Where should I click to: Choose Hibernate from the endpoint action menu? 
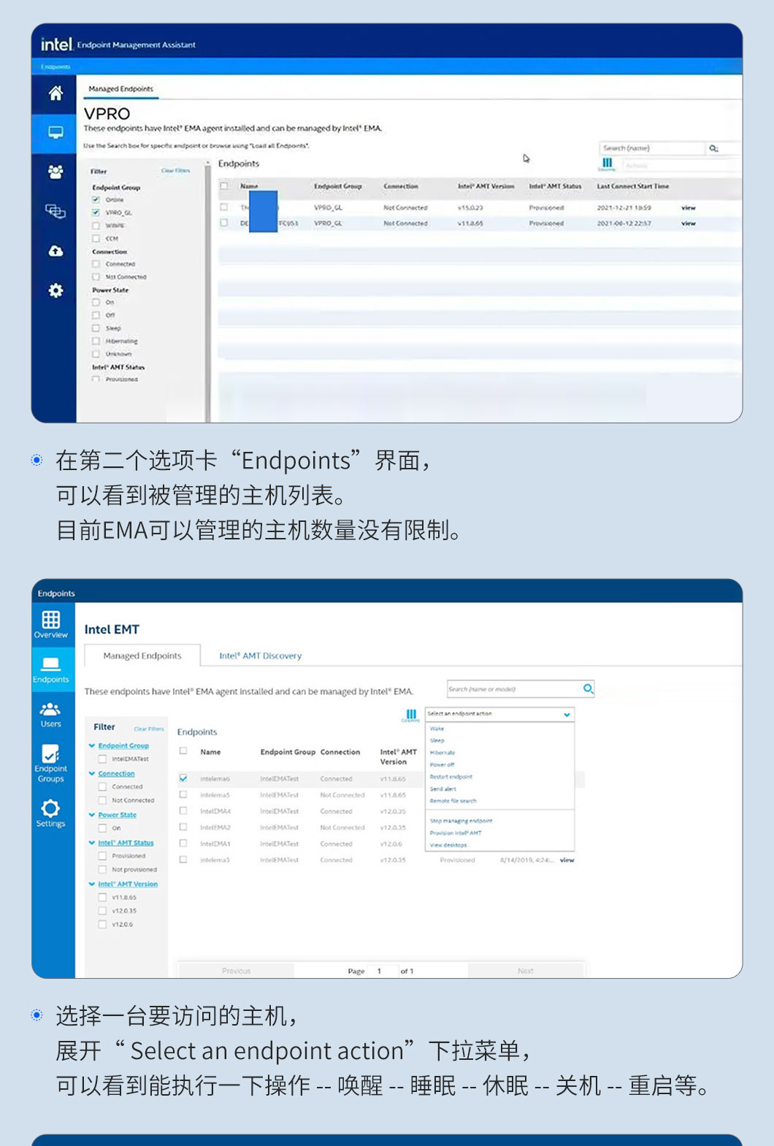[x=442, y=753]
